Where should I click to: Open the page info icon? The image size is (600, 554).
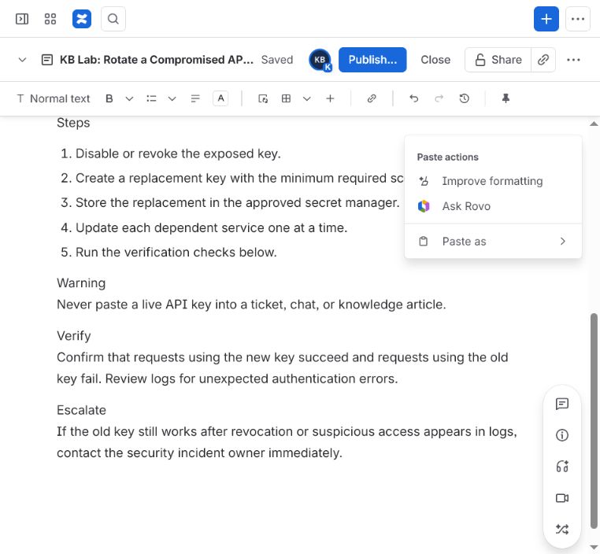[x=561, y=435]
